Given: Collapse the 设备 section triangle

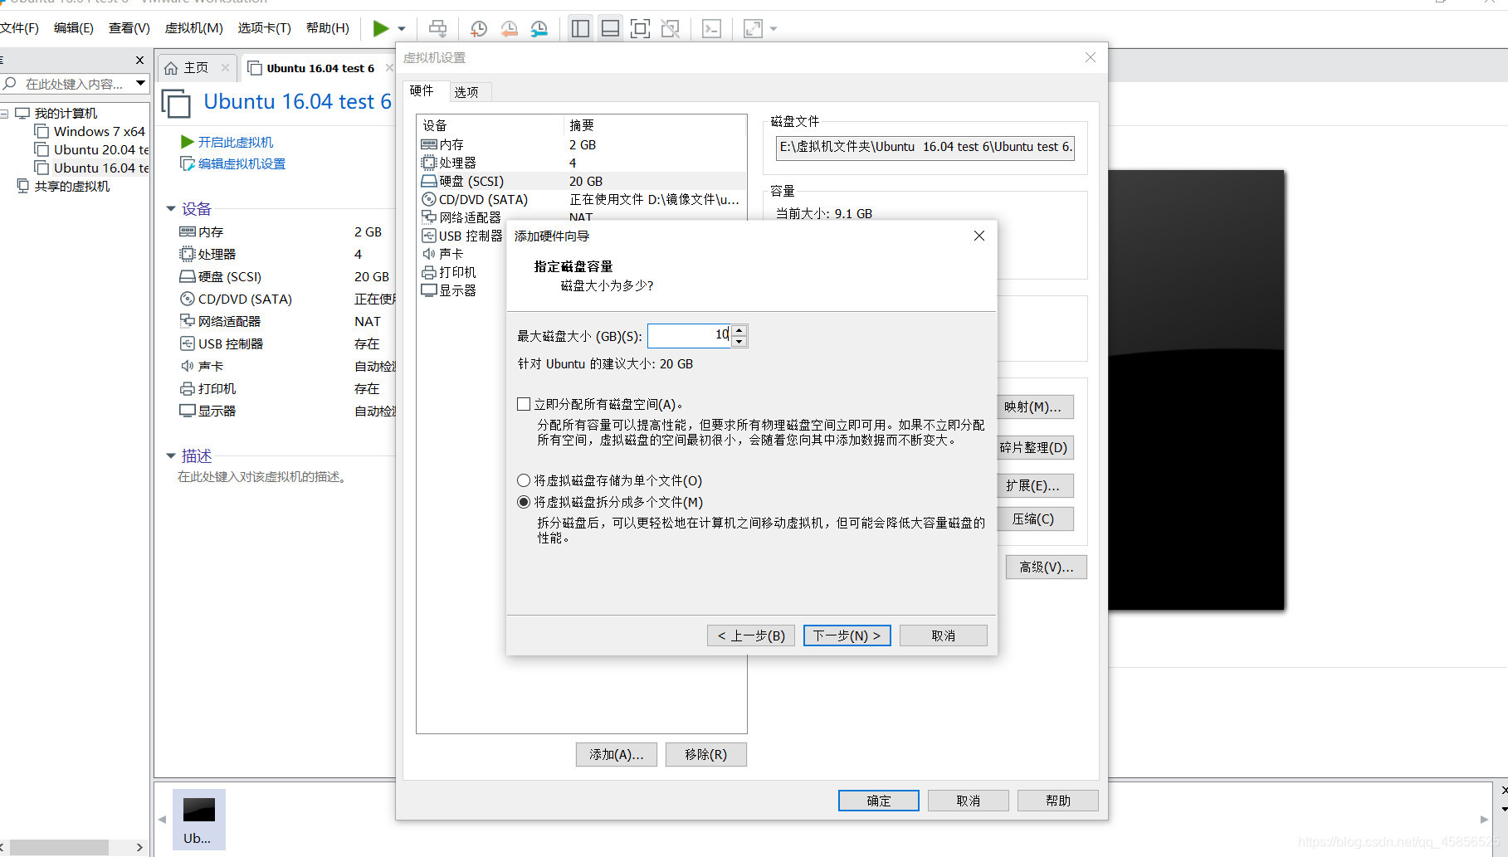Looking at the screenshot, I should (x=171, y=209).
